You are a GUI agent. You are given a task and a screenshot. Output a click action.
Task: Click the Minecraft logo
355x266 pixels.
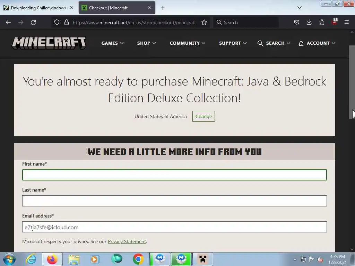tap(49, 43)
